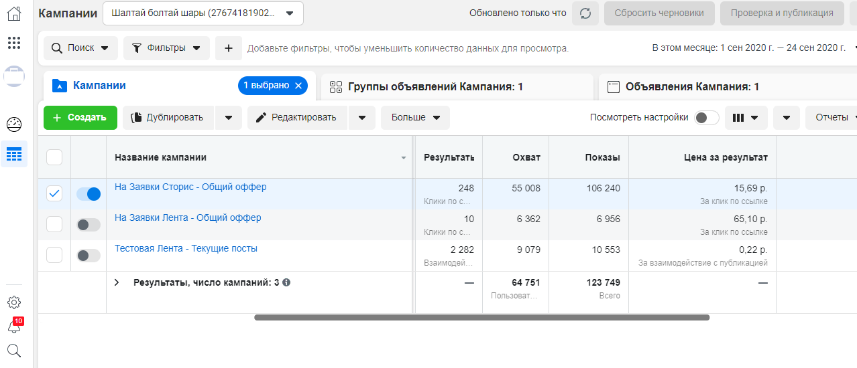The image size is (857, 368).
Task: Clear the 1 выбрано selection chip
Action: pyautogui.click(x=298, y=86)
